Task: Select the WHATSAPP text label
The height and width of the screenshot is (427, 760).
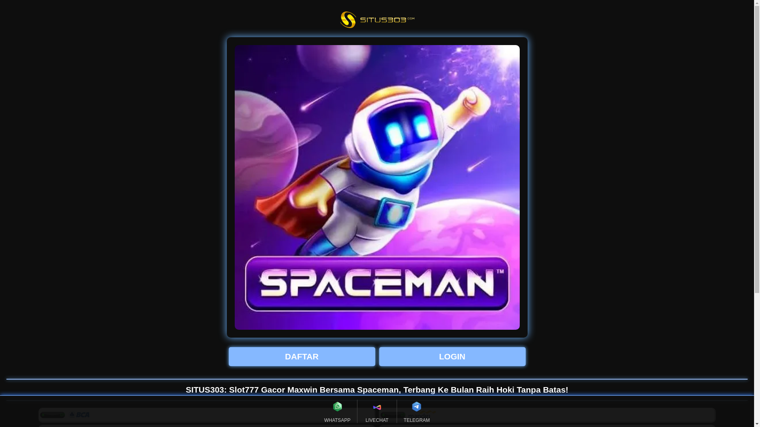Action: coord(337,420)
